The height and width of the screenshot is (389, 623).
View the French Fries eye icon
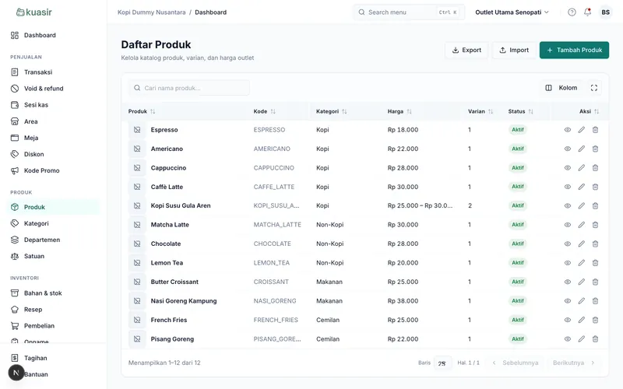tap(568, 320)
